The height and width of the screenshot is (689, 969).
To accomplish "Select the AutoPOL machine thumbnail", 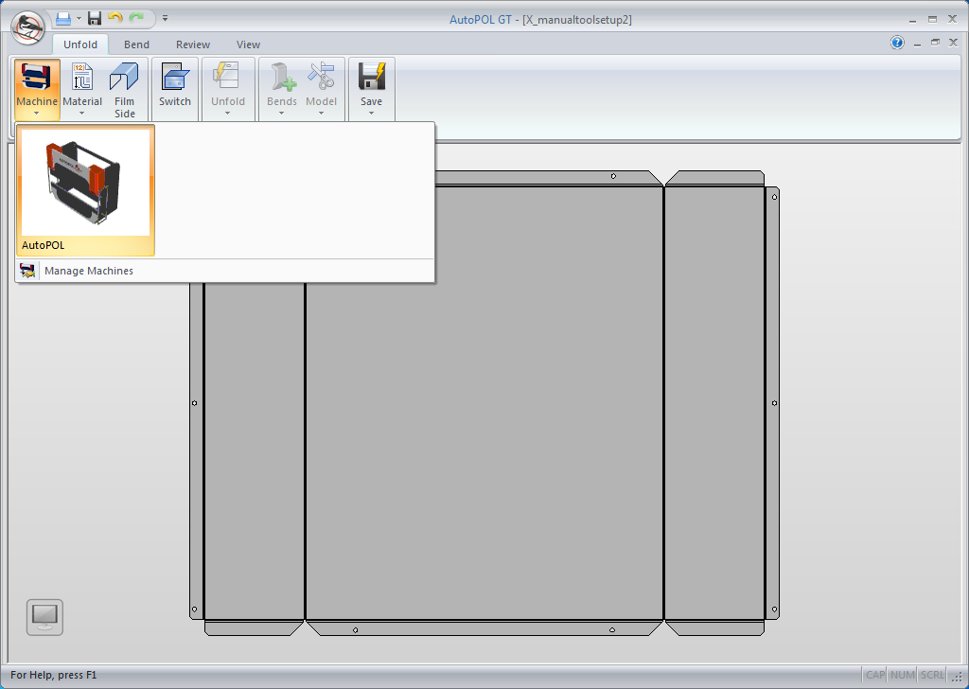I will 85,190.
